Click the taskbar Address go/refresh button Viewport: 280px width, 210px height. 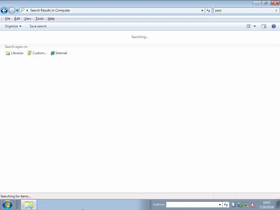pos(226,205)
